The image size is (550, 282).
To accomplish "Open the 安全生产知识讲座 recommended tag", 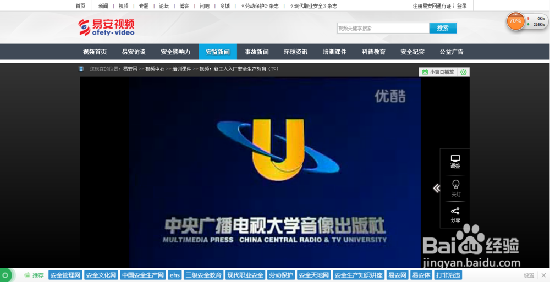I will (x=359, y=275).
